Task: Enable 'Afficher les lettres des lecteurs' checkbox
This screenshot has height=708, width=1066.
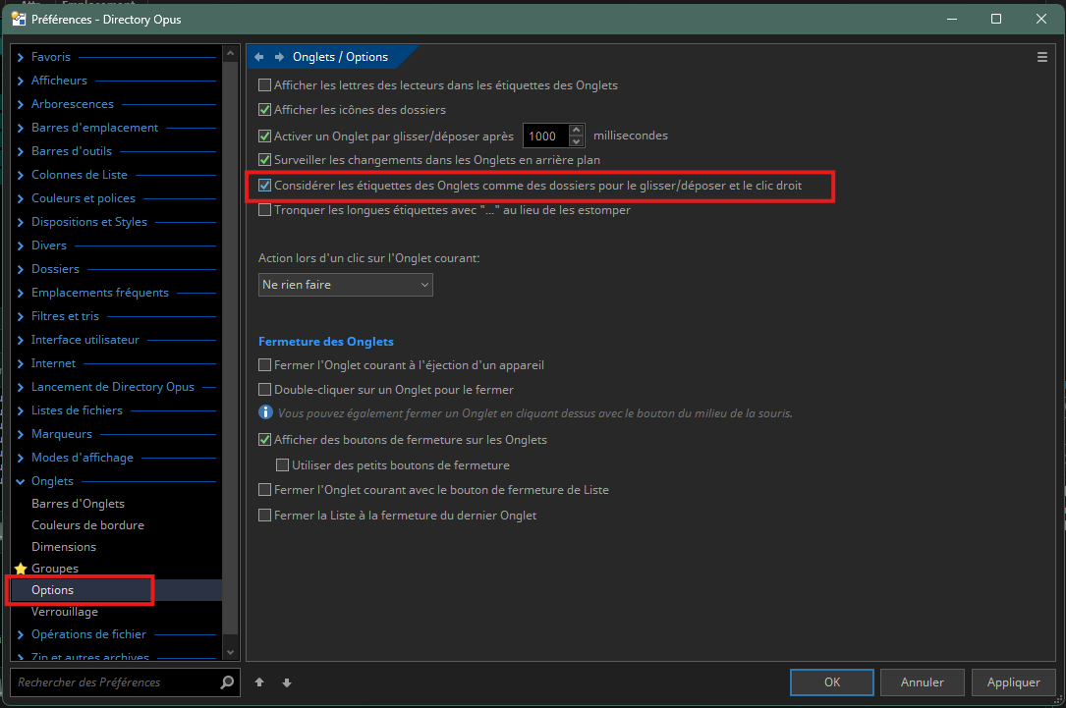Action: pos(265,85)
